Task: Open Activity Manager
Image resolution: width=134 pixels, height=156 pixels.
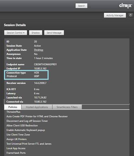Action: tap(115, 15)
